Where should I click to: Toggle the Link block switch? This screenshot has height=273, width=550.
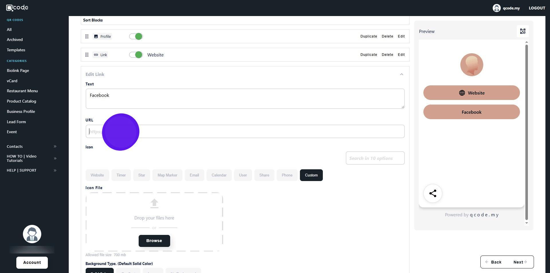click(x=136, y=55)
